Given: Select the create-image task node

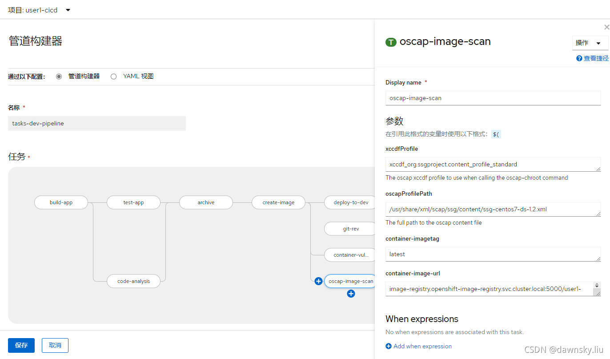Looking at the screenshot, I should click(x=278, y=202).
